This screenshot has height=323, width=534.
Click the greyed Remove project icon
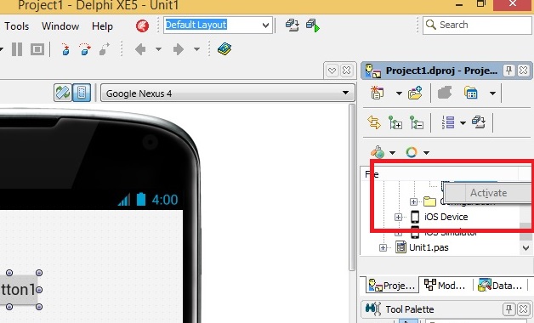coord(445,93)
